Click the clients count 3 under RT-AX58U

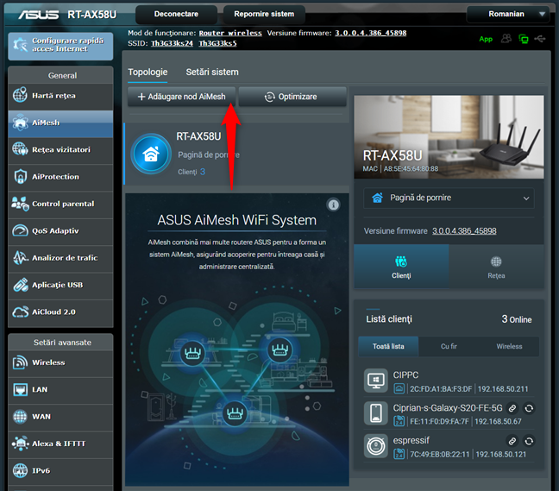coord(203,172)
